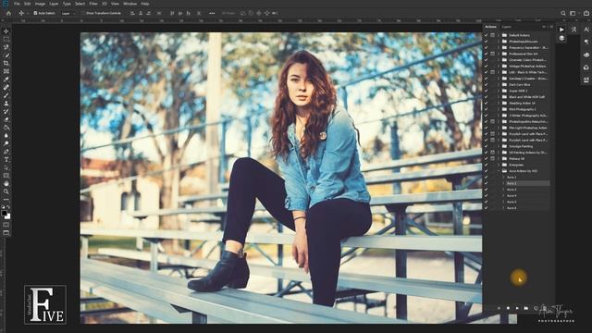Click the switch foreground/background colors arrow
The width and height of the screenshot is (592, 333).
click(8, 207)
